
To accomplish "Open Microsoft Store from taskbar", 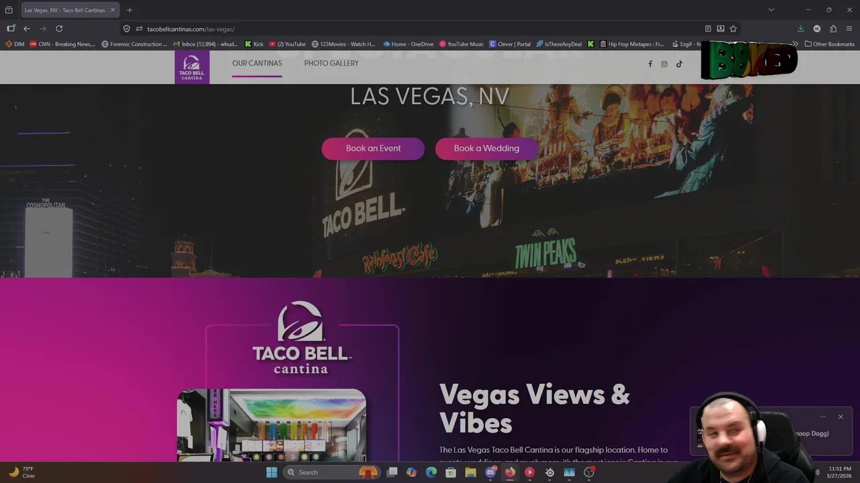I will pos(451,472).
